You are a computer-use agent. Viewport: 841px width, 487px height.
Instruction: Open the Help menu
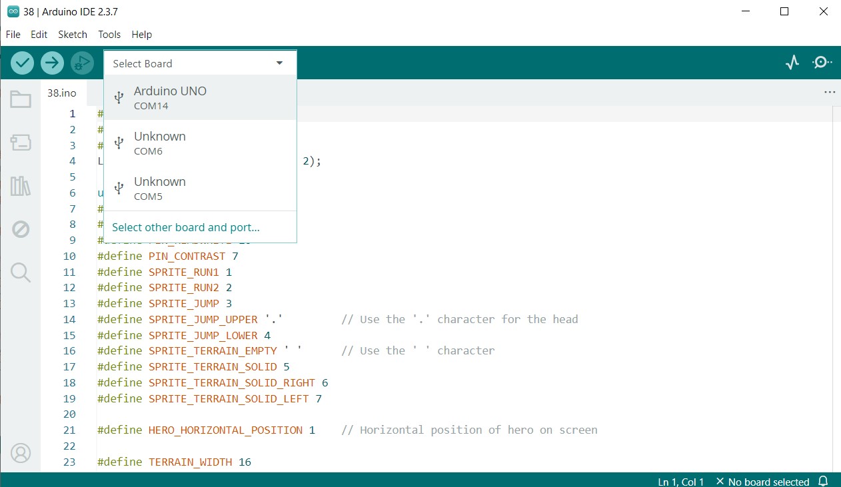(142, 35)
